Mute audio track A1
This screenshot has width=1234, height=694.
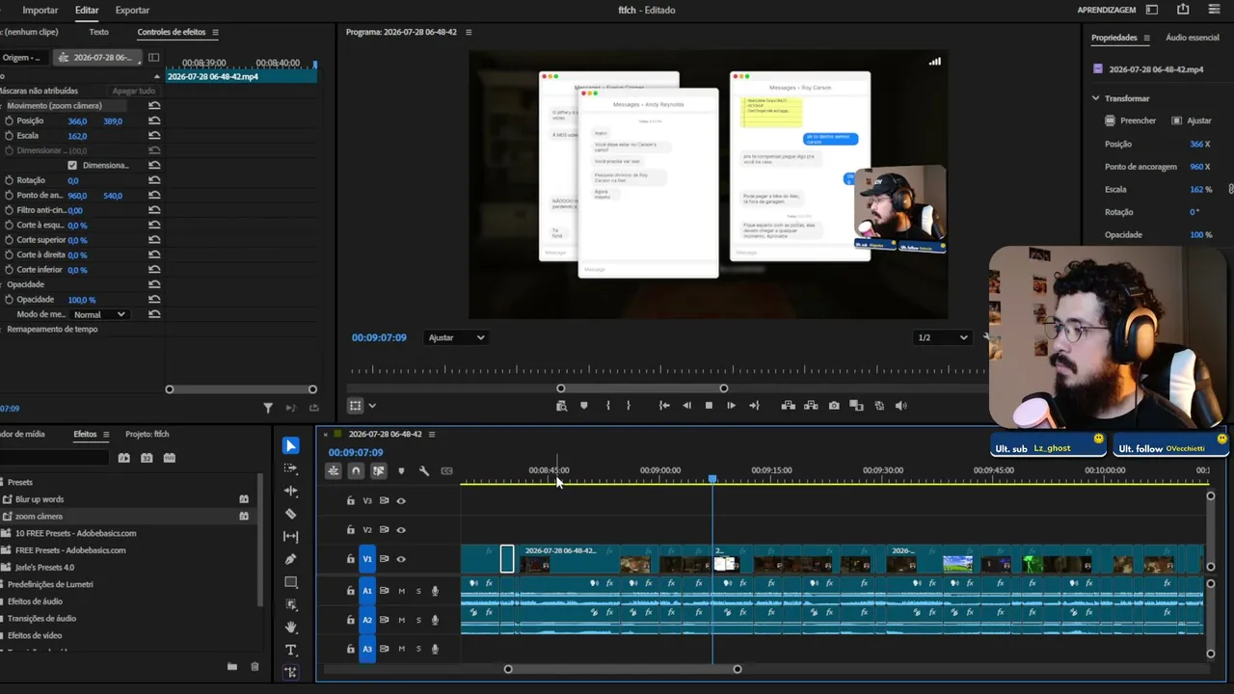point(402,591)
